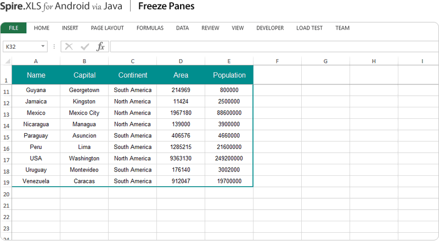This screenshot has height=241, width=439.
Task: Click inside the formula bar input
Action: (274, 47)
